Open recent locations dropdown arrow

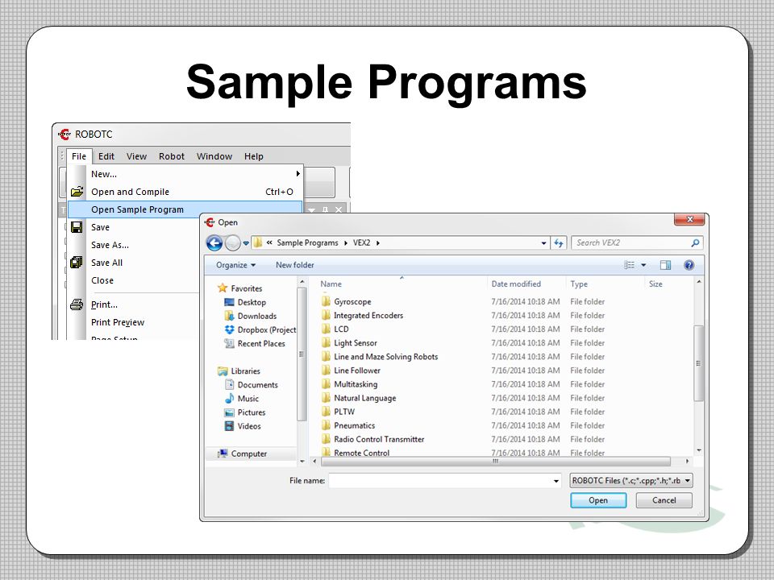coord(246,243)
